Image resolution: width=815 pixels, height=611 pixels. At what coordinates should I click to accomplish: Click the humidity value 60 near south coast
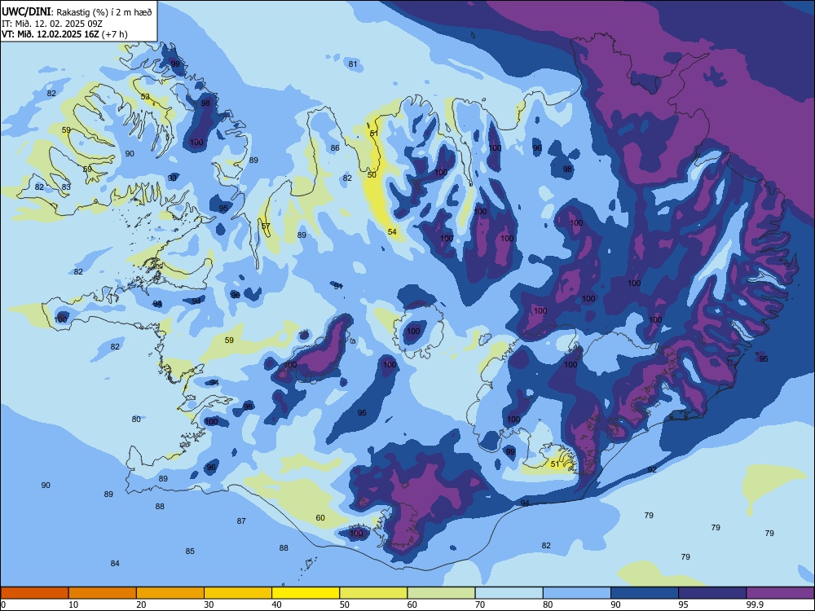[x=320, y=517]
